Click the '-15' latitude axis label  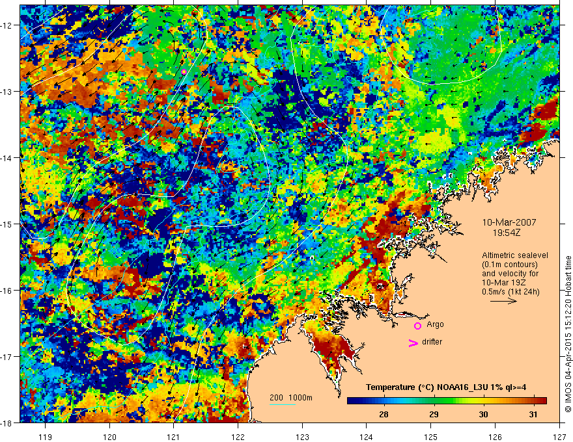[x=7, y=224]
